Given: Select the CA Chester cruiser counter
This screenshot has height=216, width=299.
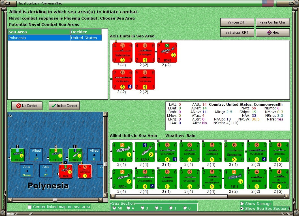Looking at the screenshot, I should point(189,152).
